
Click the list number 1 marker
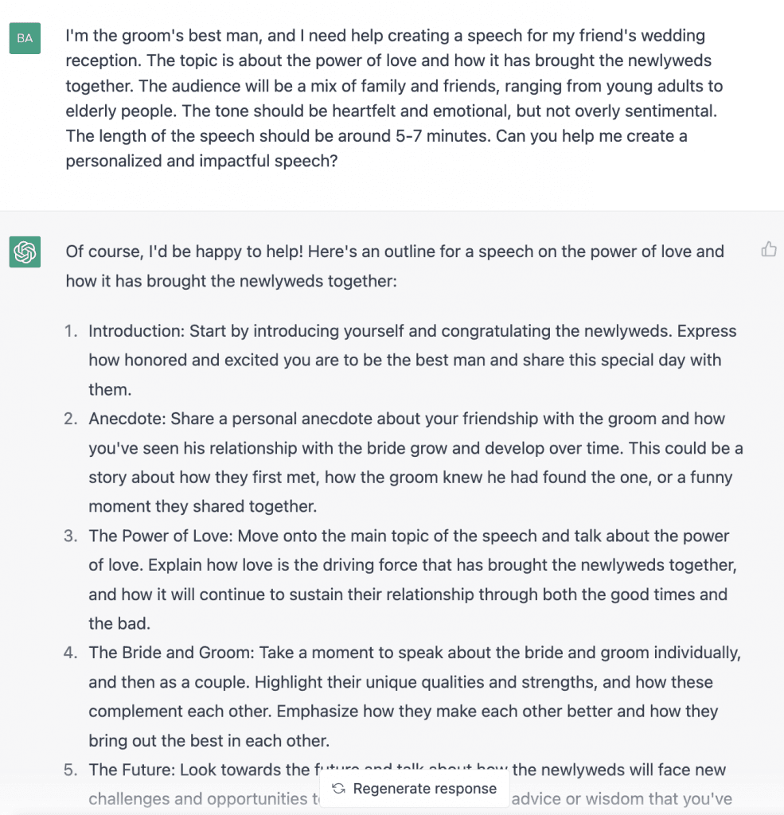(72, 331)
